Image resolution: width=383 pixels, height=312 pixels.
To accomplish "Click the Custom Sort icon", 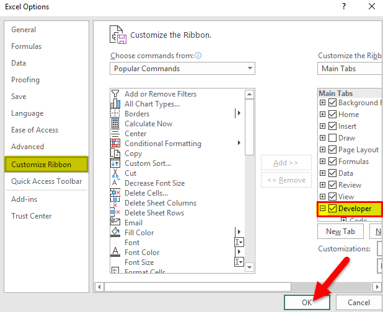I will (115, 163).
